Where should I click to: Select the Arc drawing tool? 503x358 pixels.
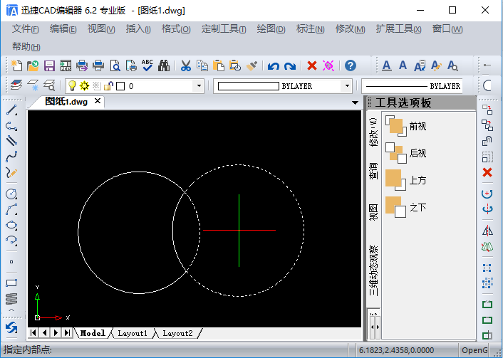pos(11,210)
